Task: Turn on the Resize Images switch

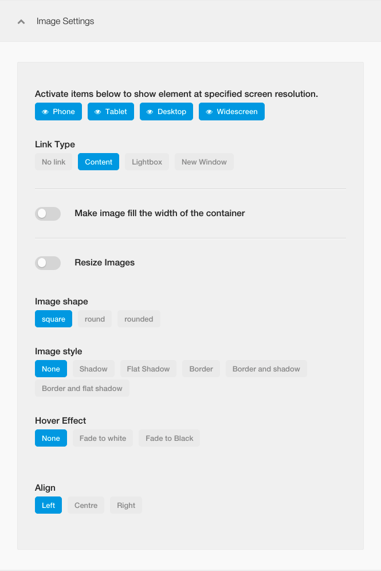Action: (x=48, y=263)
